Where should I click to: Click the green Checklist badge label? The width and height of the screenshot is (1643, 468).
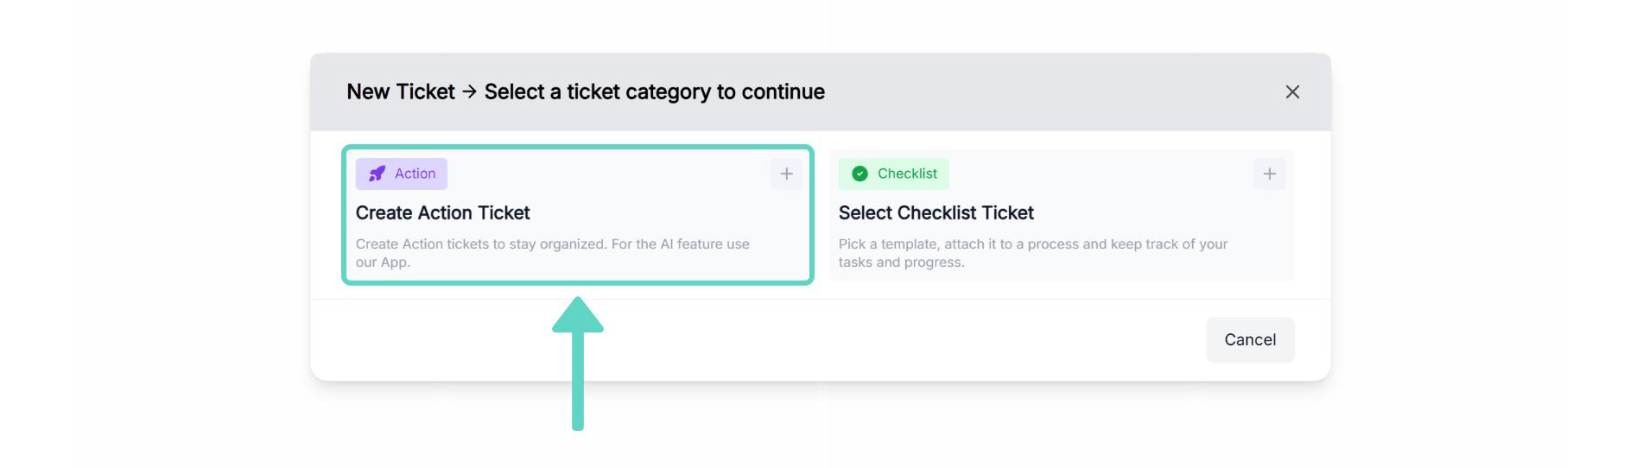tap(907, 174)
